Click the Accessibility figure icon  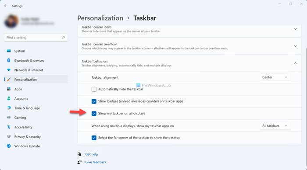9,127
